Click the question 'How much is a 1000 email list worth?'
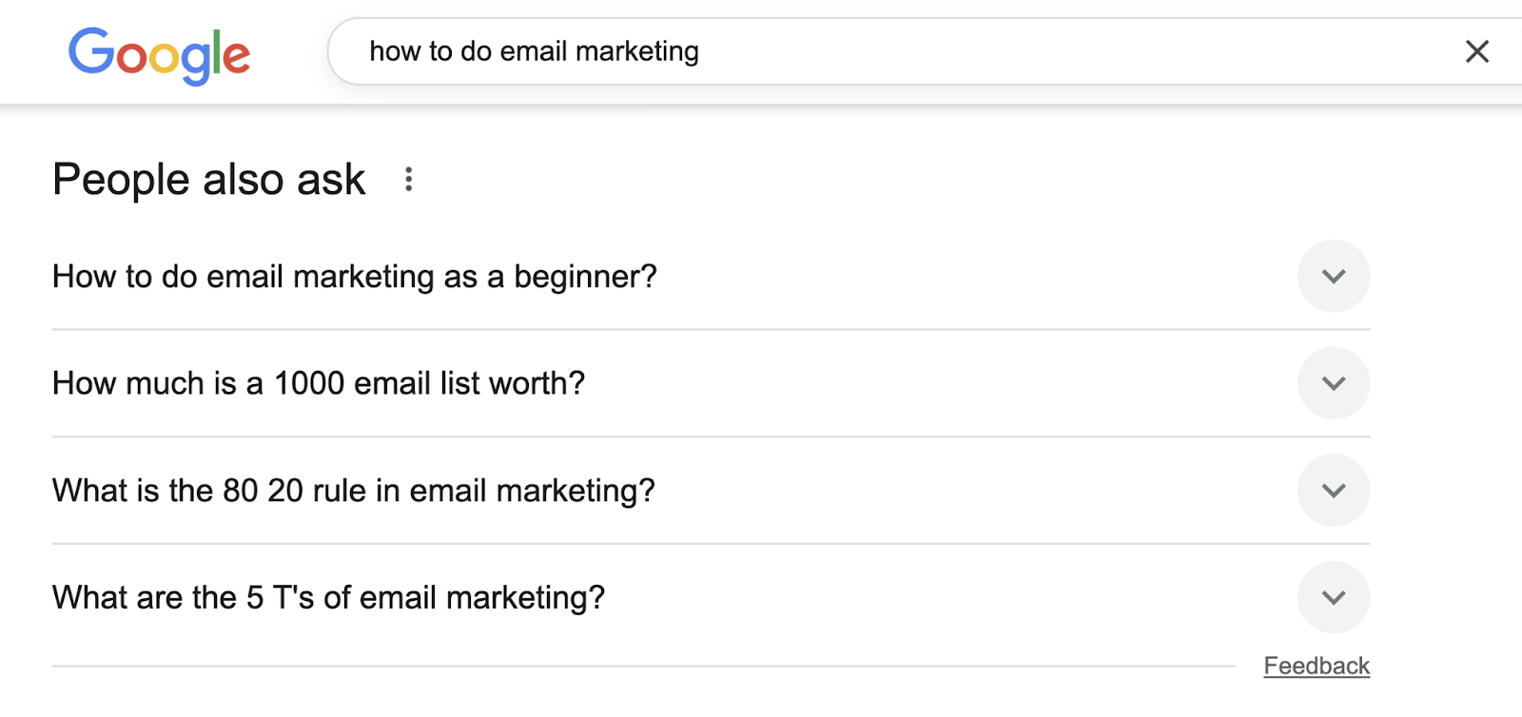 (319, 383)
